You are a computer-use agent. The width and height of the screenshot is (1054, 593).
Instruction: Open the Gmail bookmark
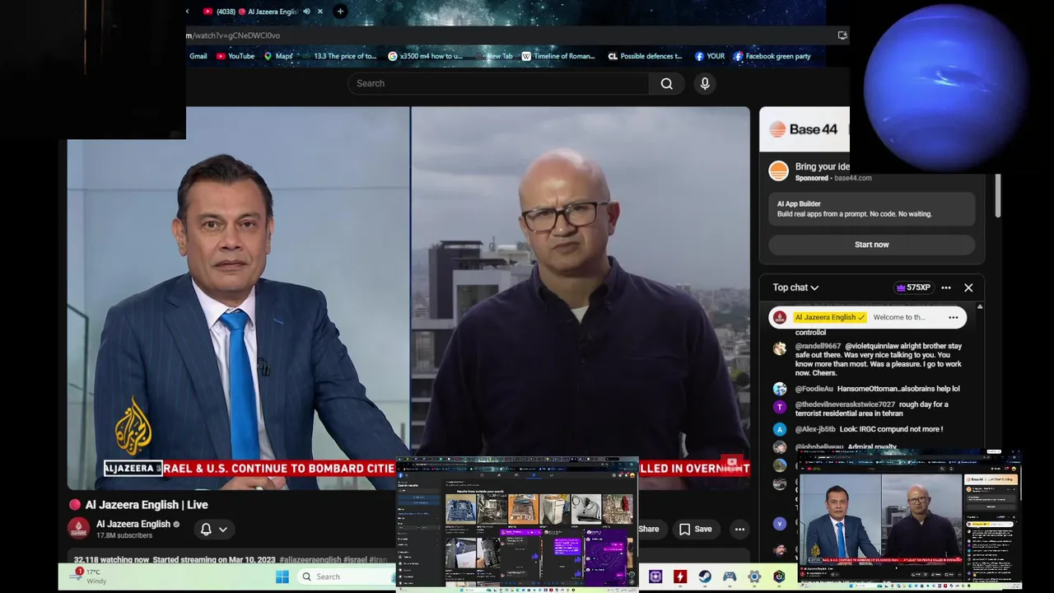[x=198, y=56]
